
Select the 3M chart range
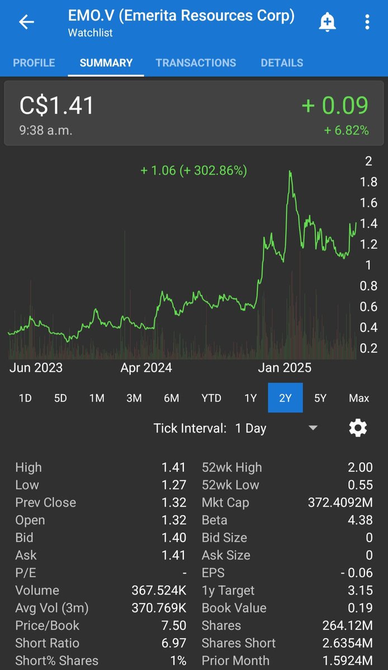[134, 398]
